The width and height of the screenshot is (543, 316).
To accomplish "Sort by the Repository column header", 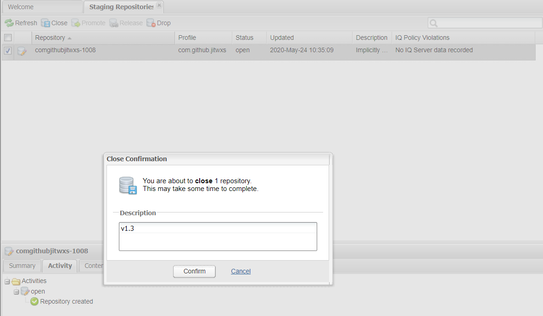I will pos(103,38).
